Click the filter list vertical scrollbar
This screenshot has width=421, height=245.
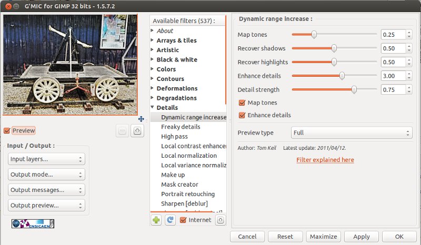coord(226,60)
